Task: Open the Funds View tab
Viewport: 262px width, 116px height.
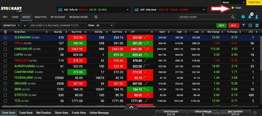Action: point(79,113)
